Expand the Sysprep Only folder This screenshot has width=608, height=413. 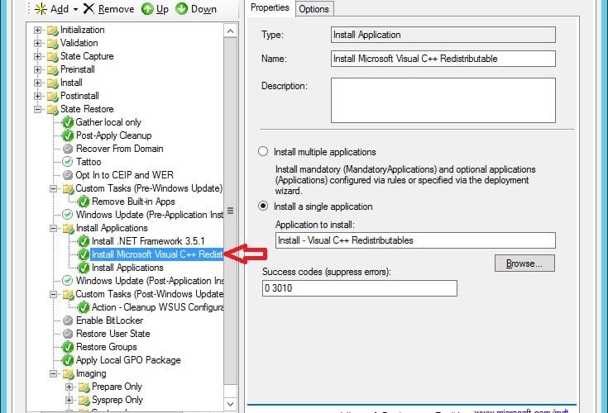pyautogui.click(x=69, y=400)
